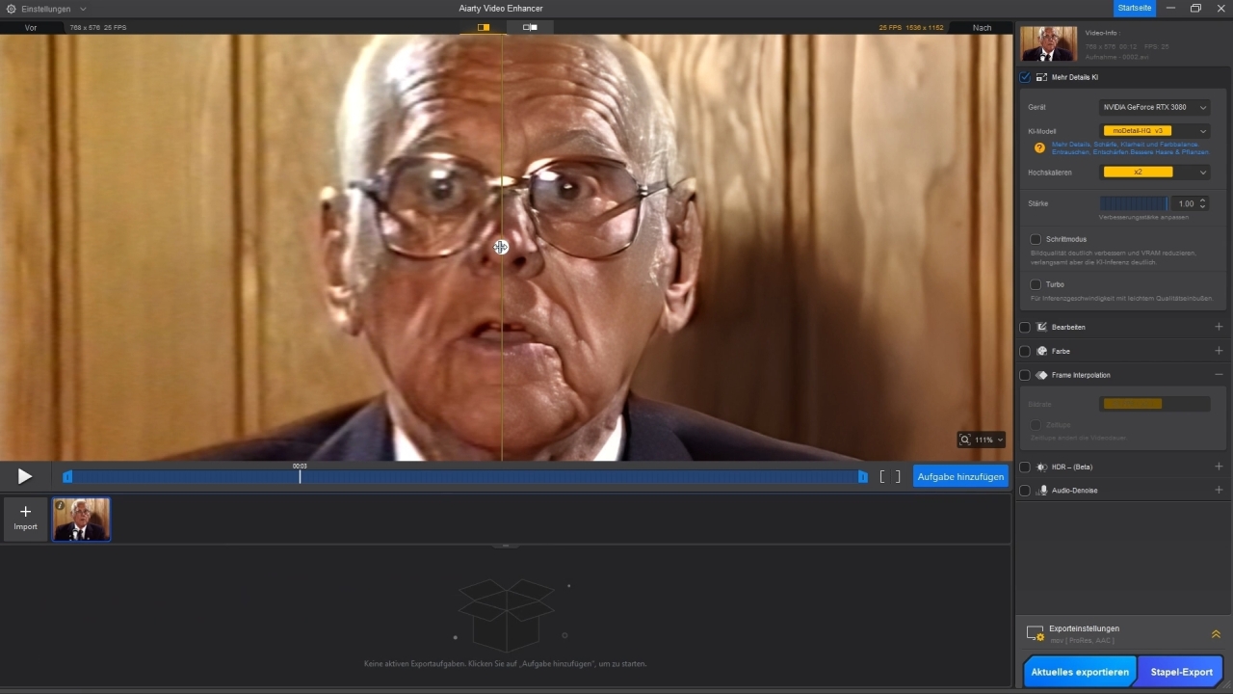Click the HDR (Beta) sun icon
This screenshot has width=1233, height=694.
[x=1041, y=467]
